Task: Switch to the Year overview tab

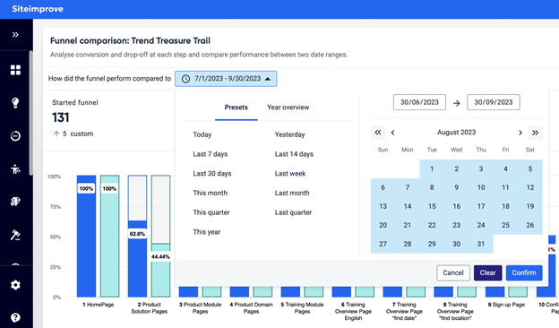Action: [288, 108]
